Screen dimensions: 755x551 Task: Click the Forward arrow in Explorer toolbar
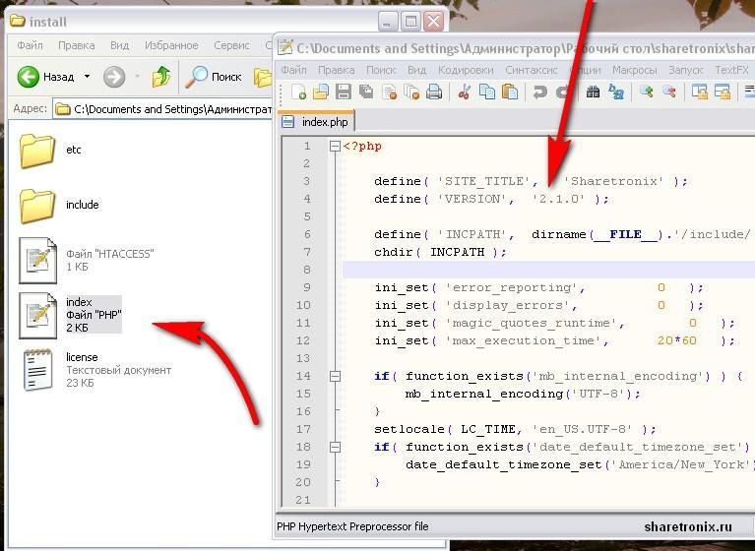[x=114, y=77]
